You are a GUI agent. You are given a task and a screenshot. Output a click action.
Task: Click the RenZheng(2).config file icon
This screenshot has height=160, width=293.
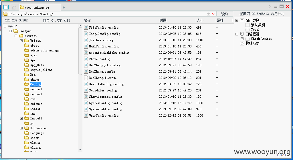[86, 65]
